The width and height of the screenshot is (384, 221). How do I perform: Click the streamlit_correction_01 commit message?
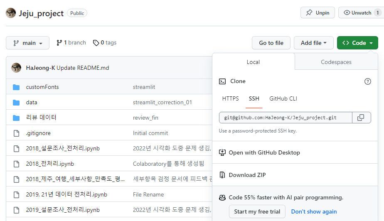tap(162, 103)
